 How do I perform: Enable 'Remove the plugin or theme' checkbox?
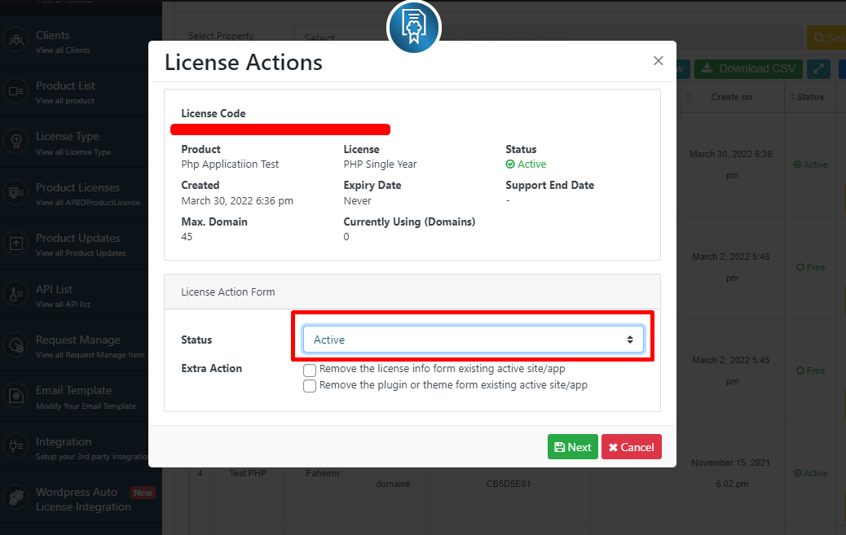click(x=310, y=386)
